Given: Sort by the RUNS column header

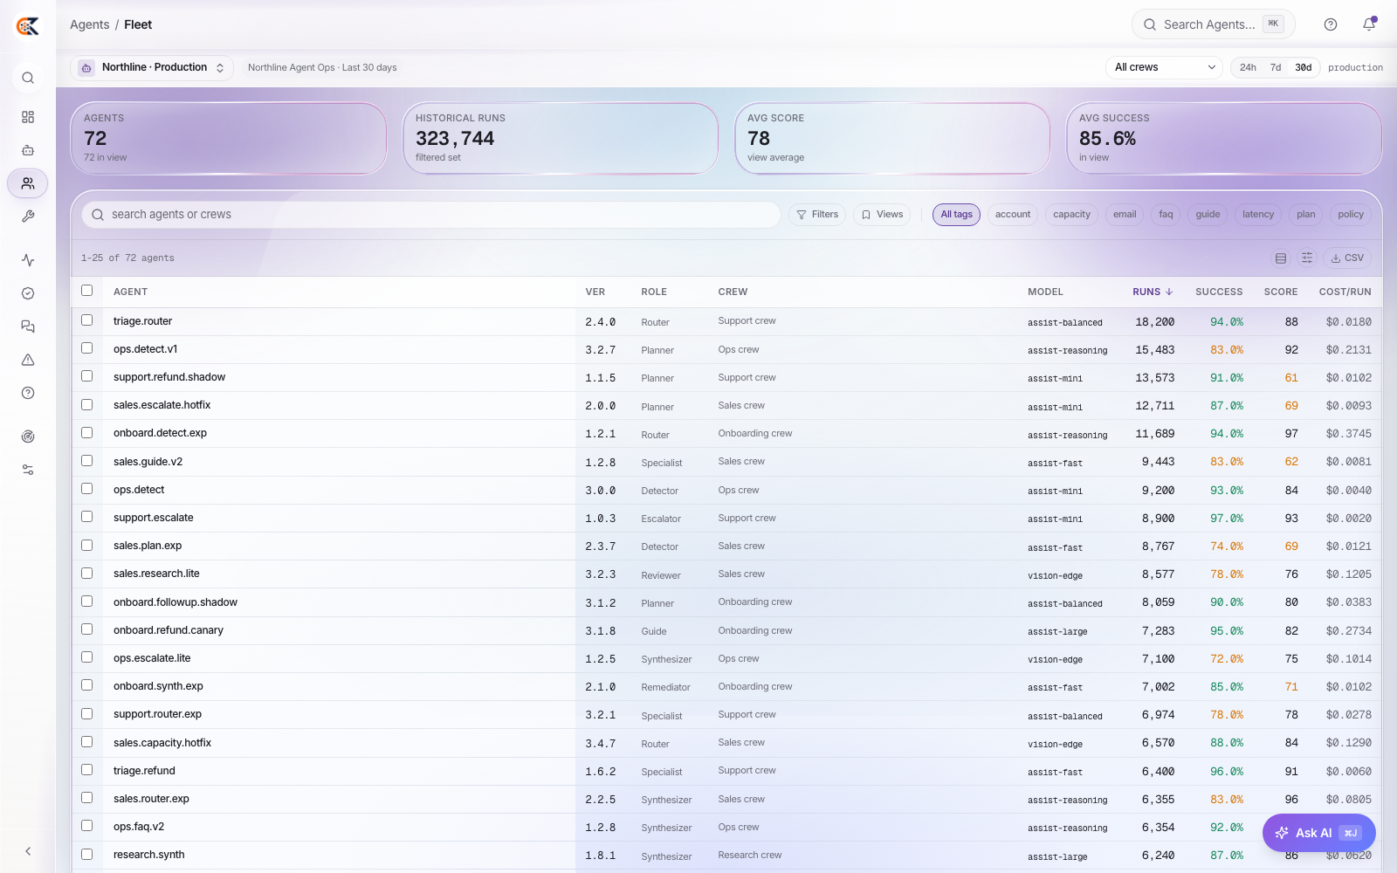Looking at the screenshot, I should point(1153,292).
